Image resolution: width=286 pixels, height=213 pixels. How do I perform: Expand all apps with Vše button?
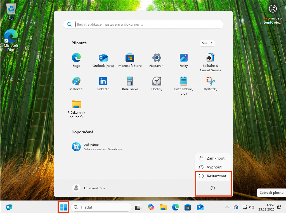(207, 43)
